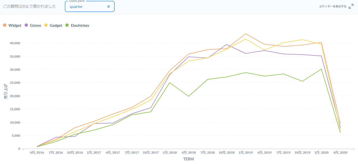The height and width of the screenshot is (164, 358).
Task: Click the 1月, 2018 axis tick label
Action: [x=170, y=153]
